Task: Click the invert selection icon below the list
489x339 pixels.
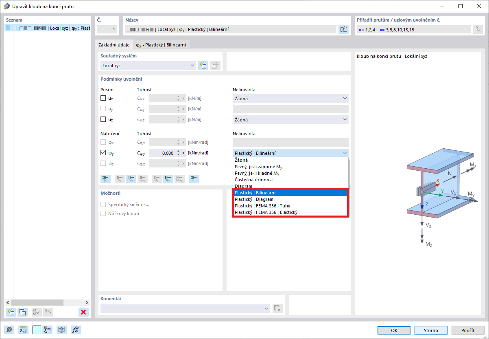Action: pos(48,312)
